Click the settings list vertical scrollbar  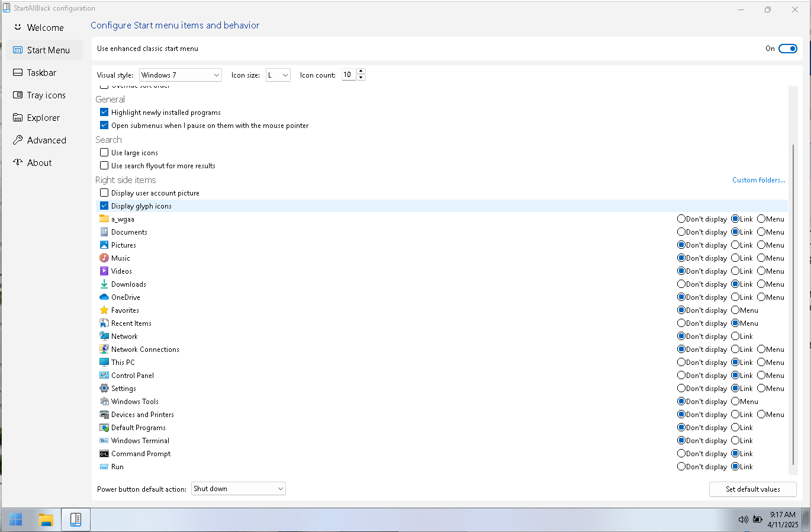(793, 305)
